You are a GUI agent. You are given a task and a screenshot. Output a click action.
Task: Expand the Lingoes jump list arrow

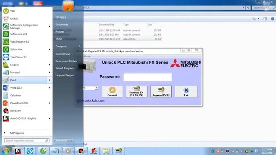(49, 65)
